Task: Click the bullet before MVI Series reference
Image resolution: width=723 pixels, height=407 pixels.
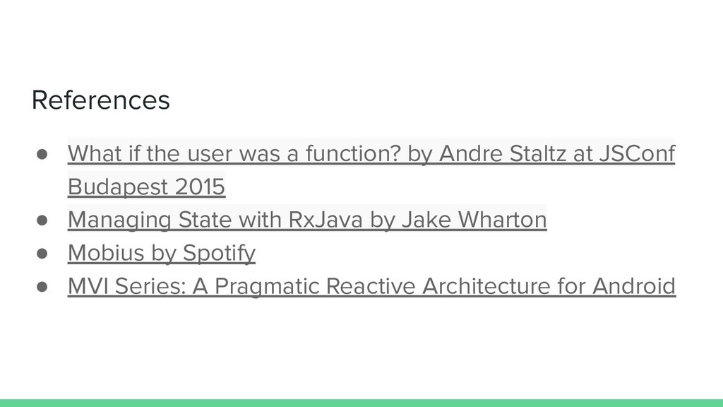Action: 42,287
